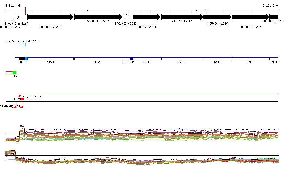This screenshot has height=169, width=284.
Task: Select the ilvB segment box
Action: (98, 59)
